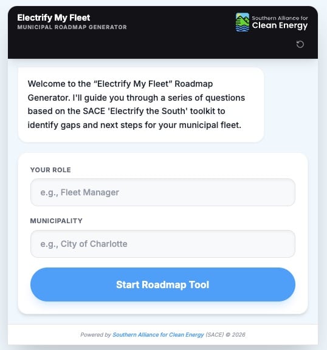Viewport: 327px width, 350px height.
Task: Click the circular-arrow reset icon in the header
Action: tap(300, 44)
